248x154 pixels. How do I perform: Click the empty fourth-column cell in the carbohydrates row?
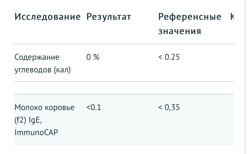point(231,63)
